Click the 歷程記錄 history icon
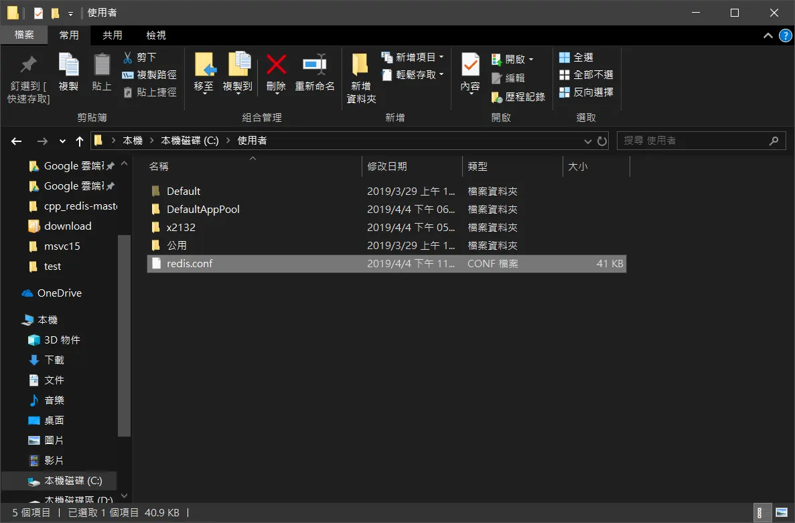Image resolution: width=795 pixels, height=523 pixels. (497, 97)
